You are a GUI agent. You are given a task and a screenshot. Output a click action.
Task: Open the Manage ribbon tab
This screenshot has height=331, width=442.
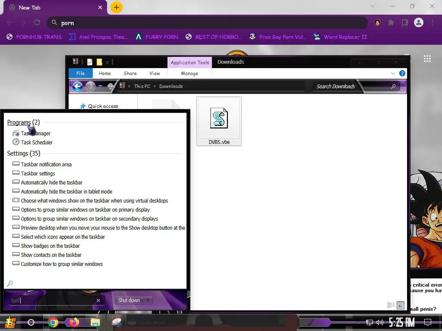pyautogui.click(x=189, y=73)
